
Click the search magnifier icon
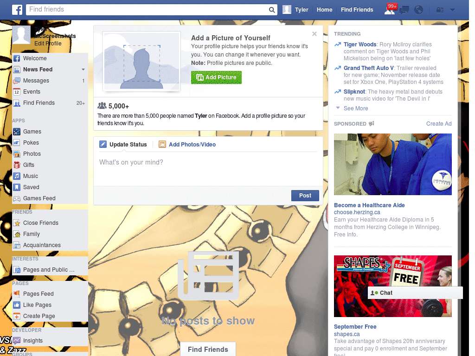[272, 10]
